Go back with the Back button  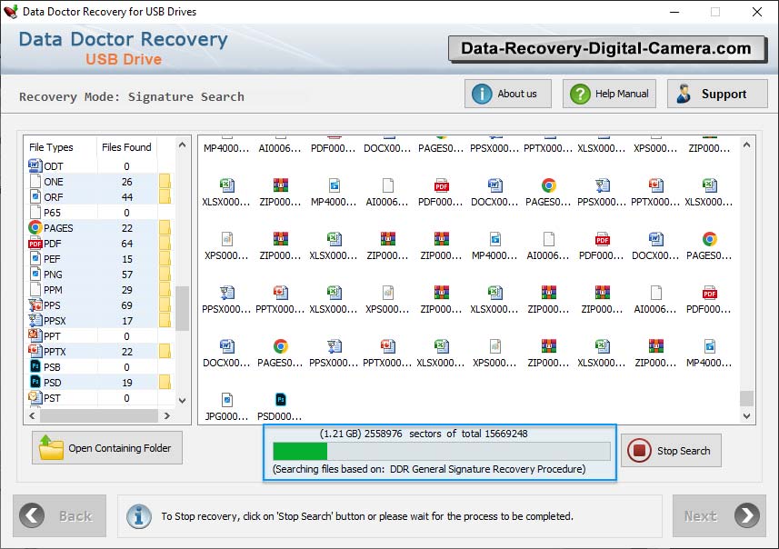(60, 515)
